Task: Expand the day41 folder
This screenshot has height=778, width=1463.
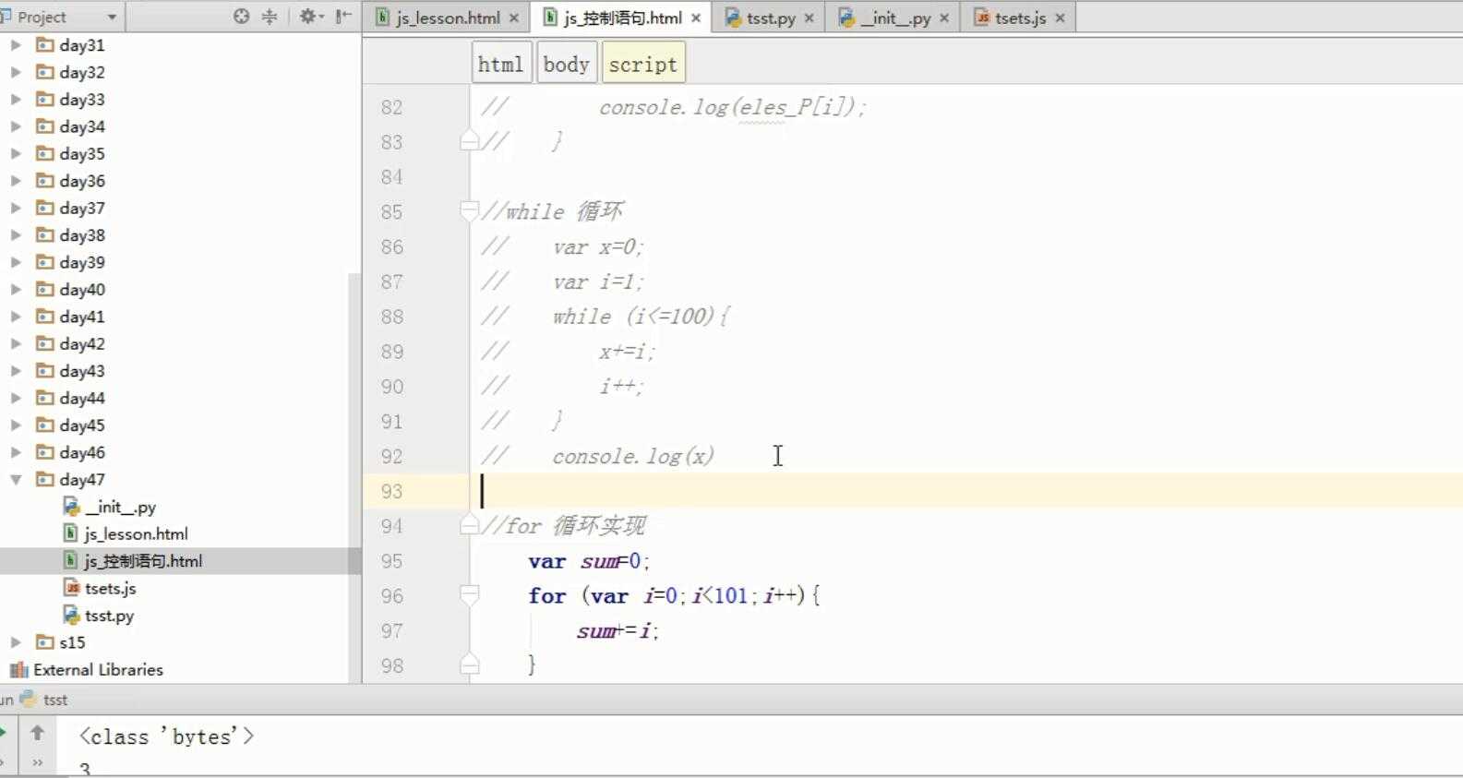Action: click(15, 316)
